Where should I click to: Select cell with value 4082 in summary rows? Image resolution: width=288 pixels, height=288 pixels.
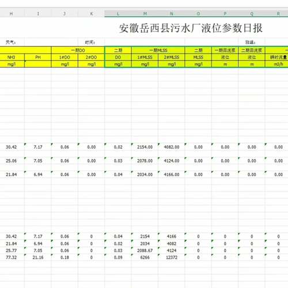click(172, 244)
